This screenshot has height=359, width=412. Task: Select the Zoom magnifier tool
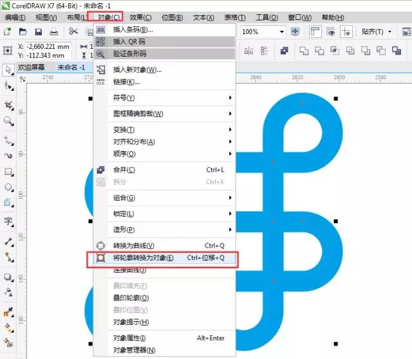tap(8, 121)
